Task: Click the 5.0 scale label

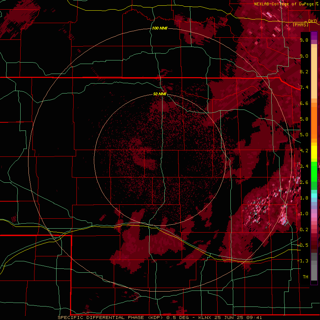Action: tap(304, 135)
